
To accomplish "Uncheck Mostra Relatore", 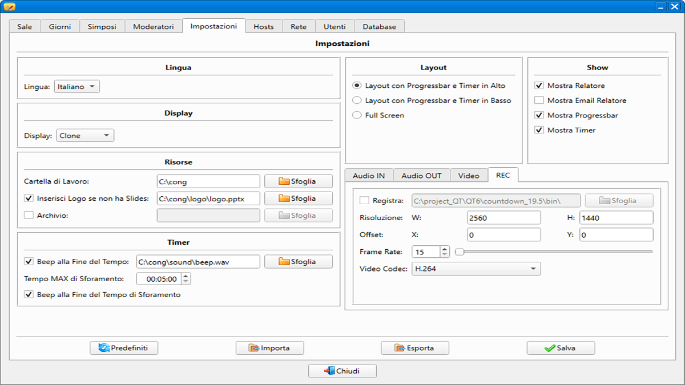I will 539,86.
